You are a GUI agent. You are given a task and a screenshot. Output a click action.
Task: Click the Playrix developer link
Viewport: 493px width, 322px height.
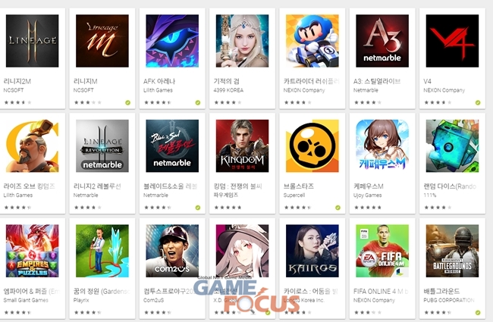tap(81, 300)
